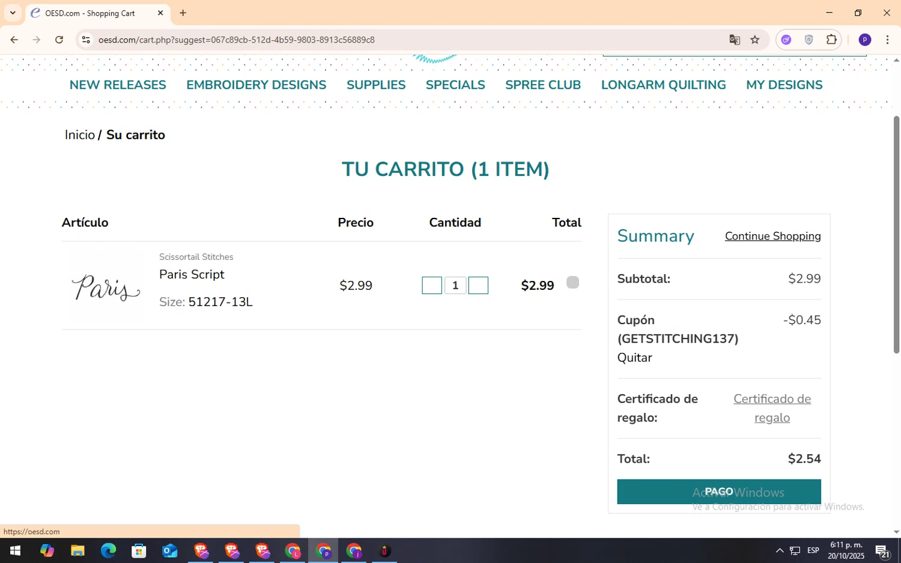The height and width of the screenshot is (563, 901).
Task: Open the site information icon in address bar
Action: pos(86,40)
